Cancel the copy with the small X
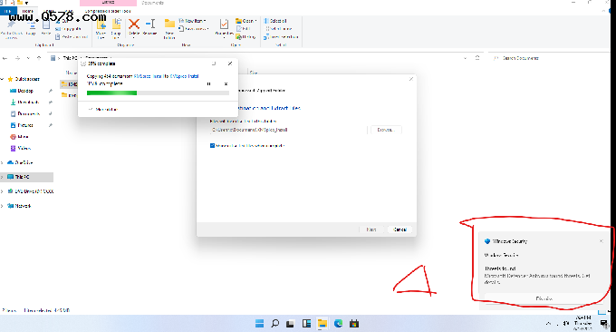The height and width of the screenshot is (332, 616). click(226, 83)
